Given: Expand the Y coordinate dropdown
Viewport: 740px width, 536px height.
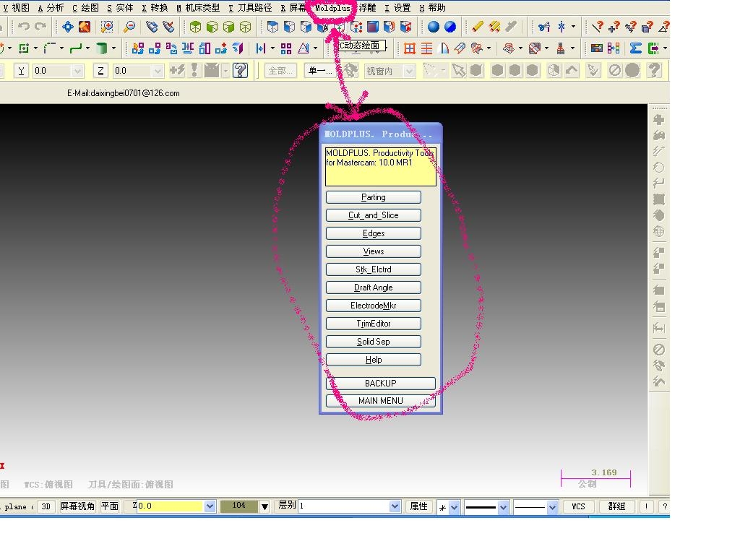Looking at the screenshot, I should [x=77, y=72].
